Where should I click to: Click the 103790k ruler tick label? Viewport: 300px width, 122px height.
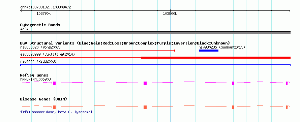[x=43, y=14]
